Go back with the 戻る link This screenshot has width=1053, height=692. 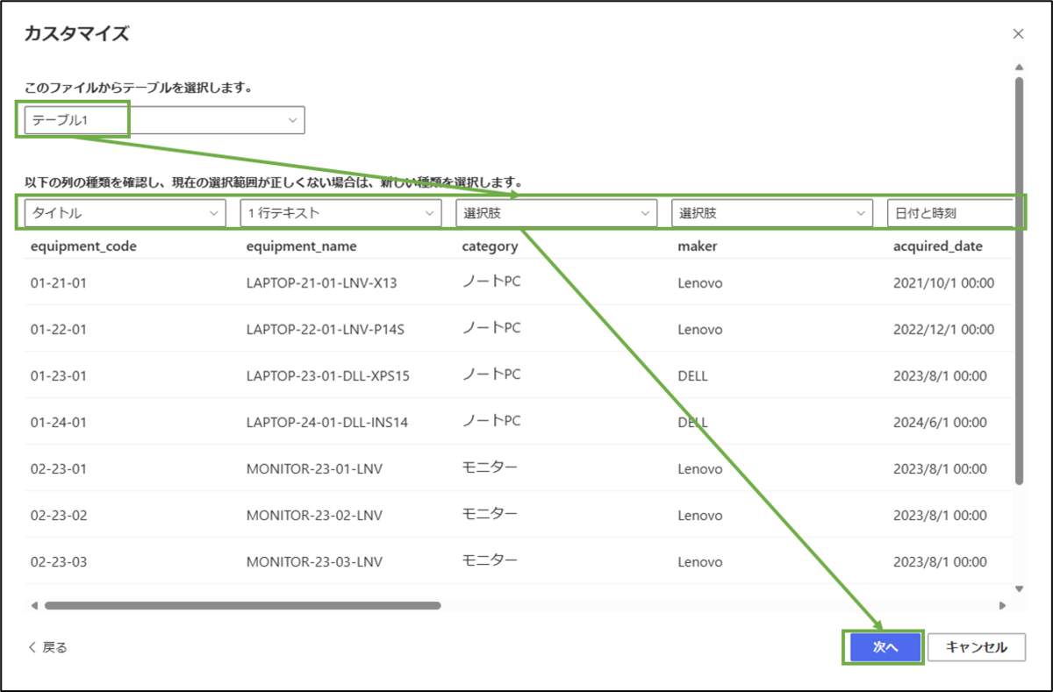pyautogui.click(x=47, y=647)
